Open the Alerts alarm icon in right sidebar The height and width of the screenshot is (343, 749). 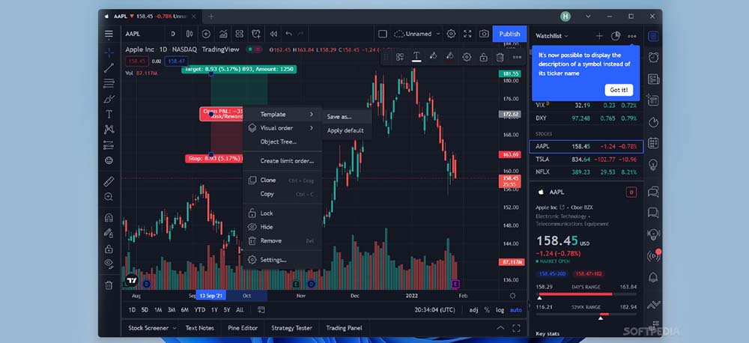click(653, 57)
